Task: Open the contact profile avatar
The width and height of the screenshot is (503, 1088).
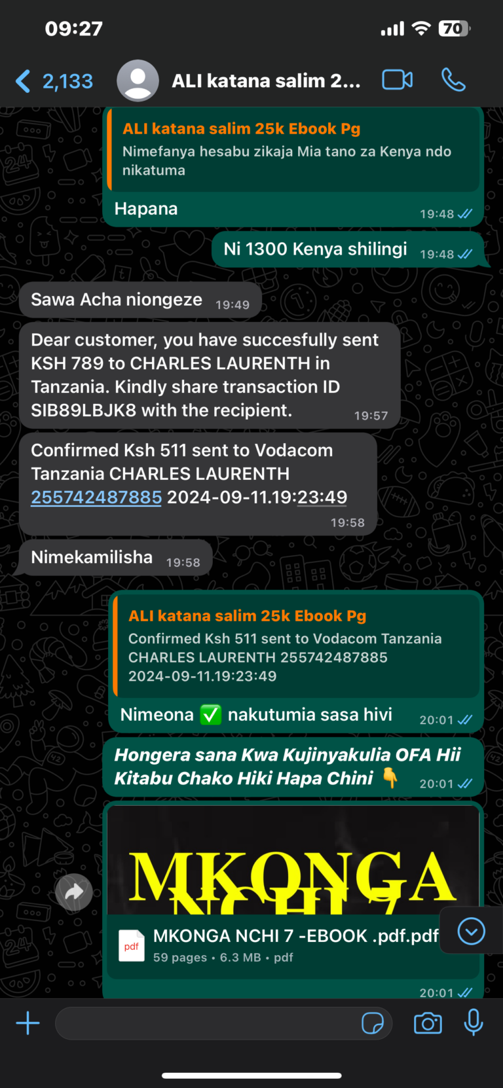Action: (x=138, y=81)
